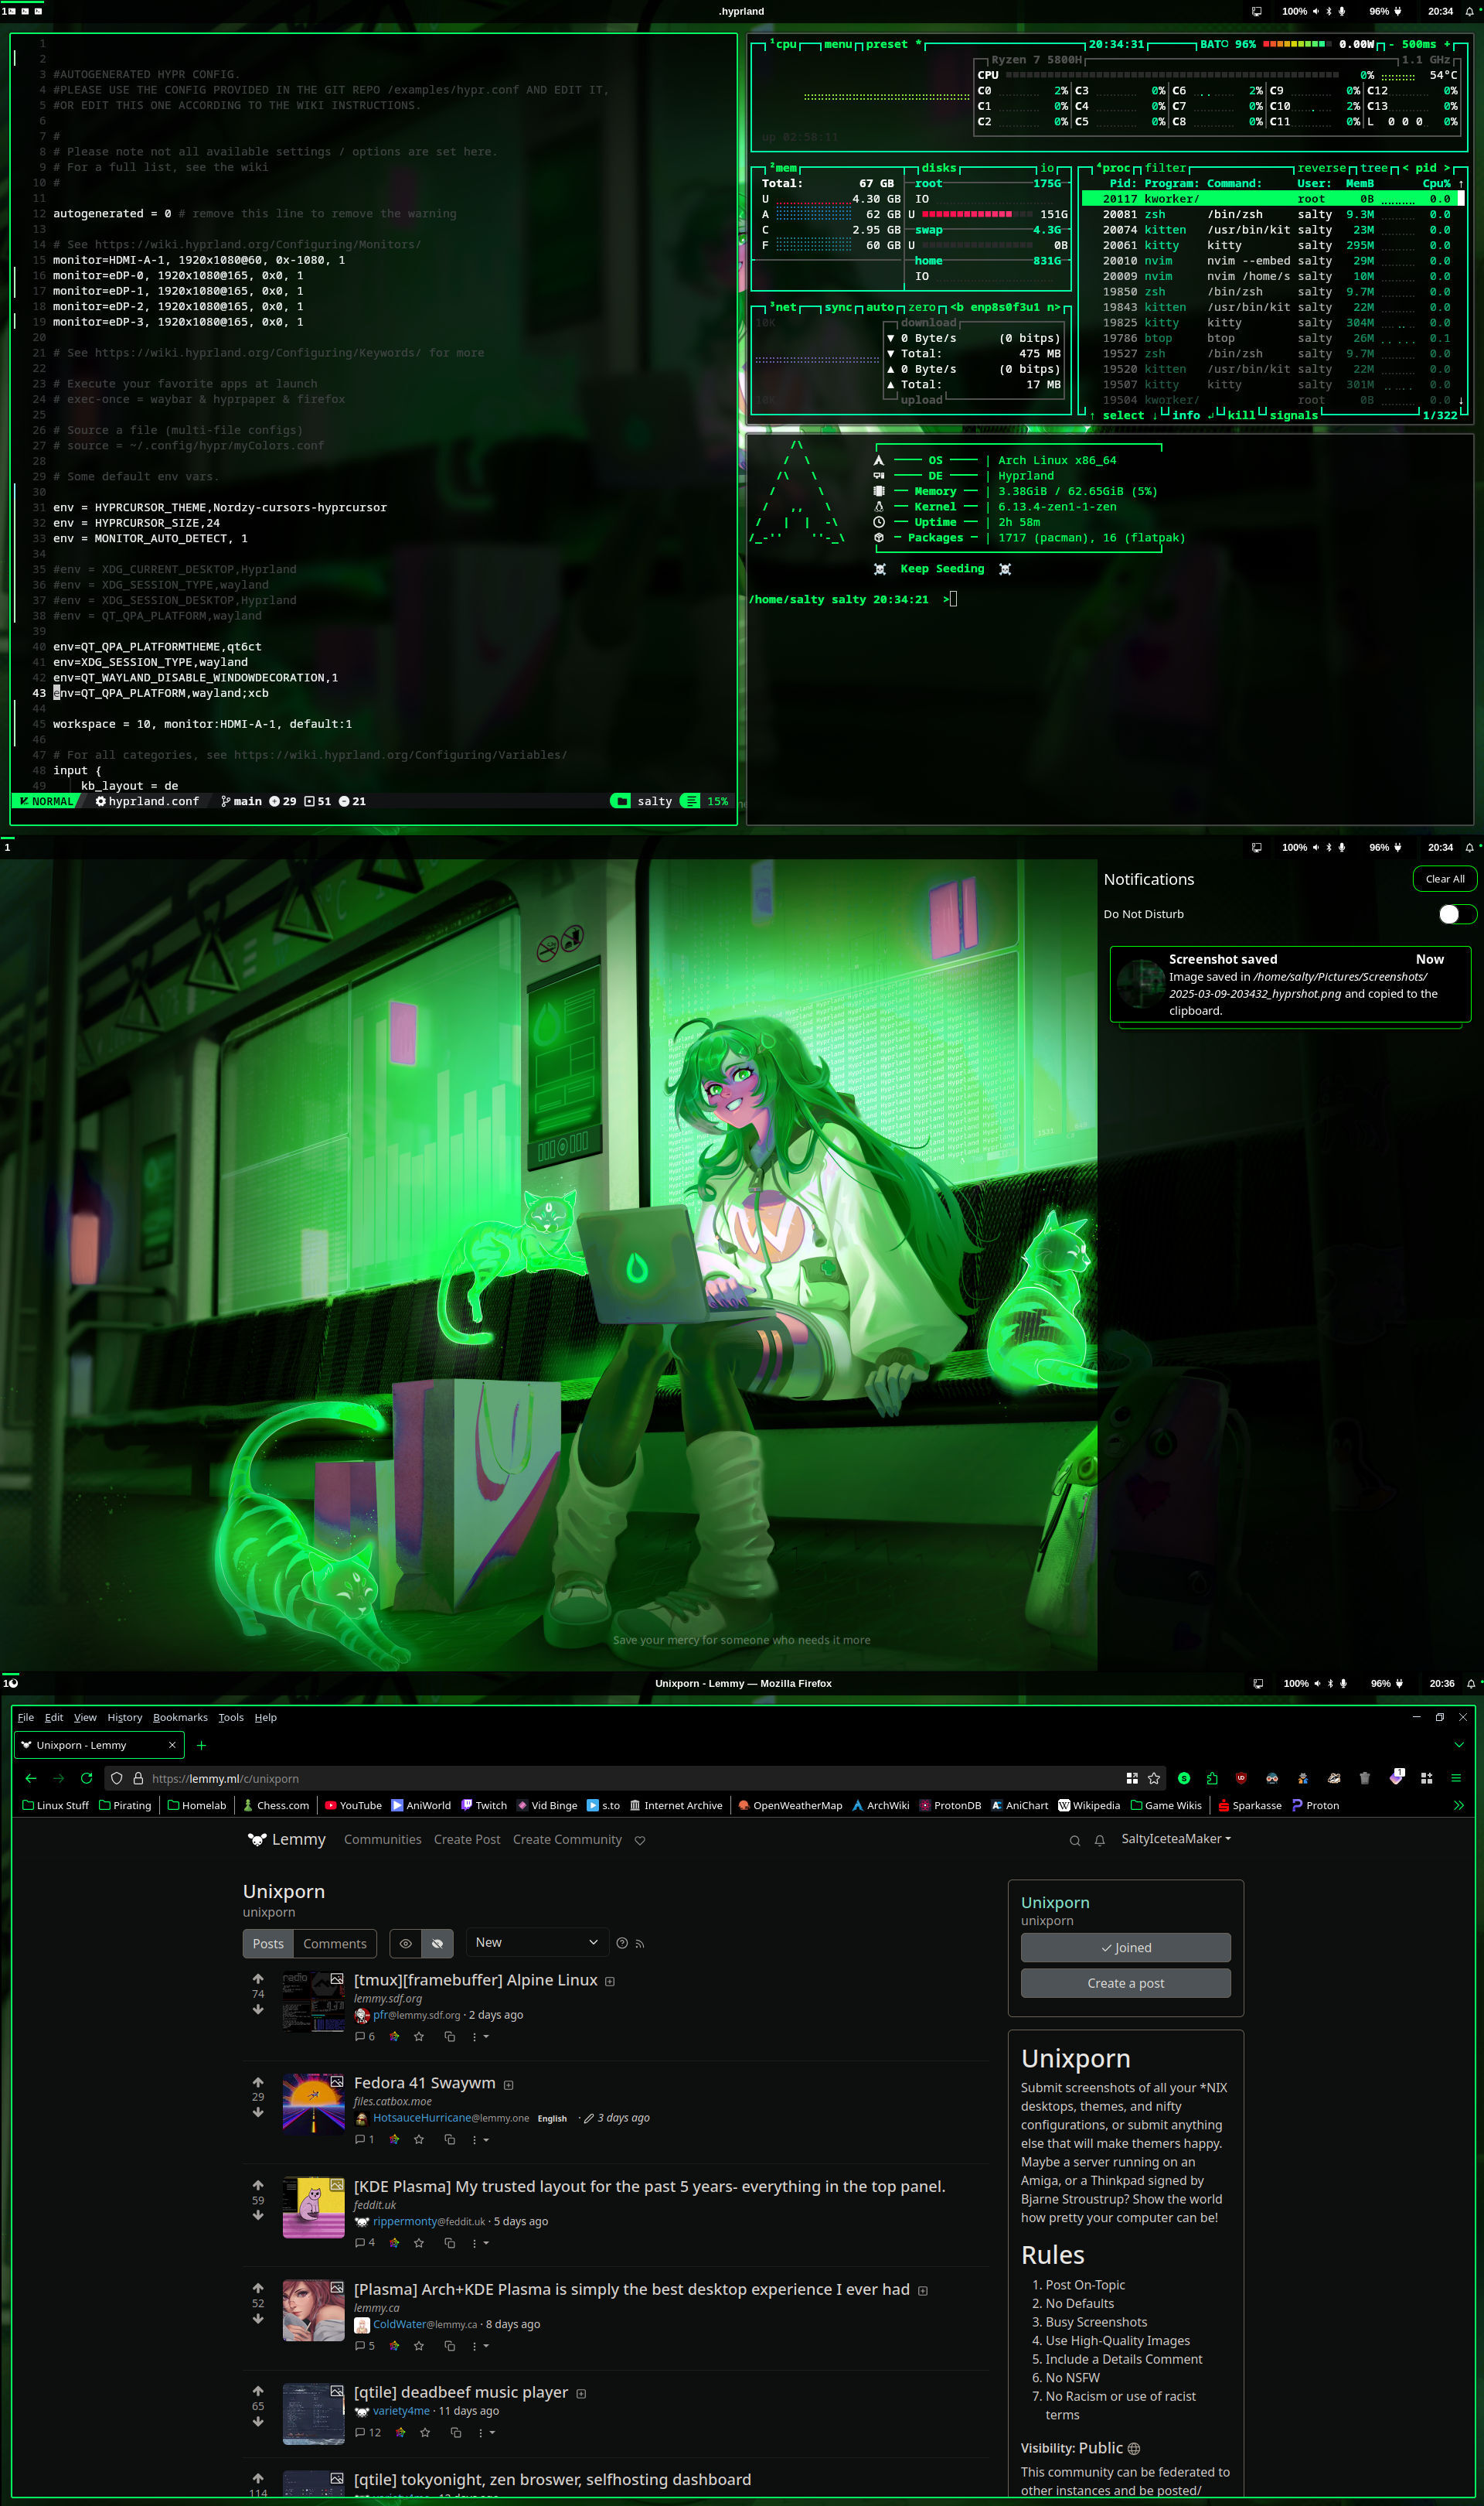
Task: Open the RSS feed icon beside sort
Action: [x=640, y=1943]
